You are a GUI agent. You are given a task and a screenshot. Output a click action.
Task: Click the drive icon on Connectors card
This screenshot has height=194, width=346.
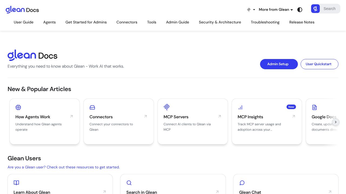click(x=92, y=108)
